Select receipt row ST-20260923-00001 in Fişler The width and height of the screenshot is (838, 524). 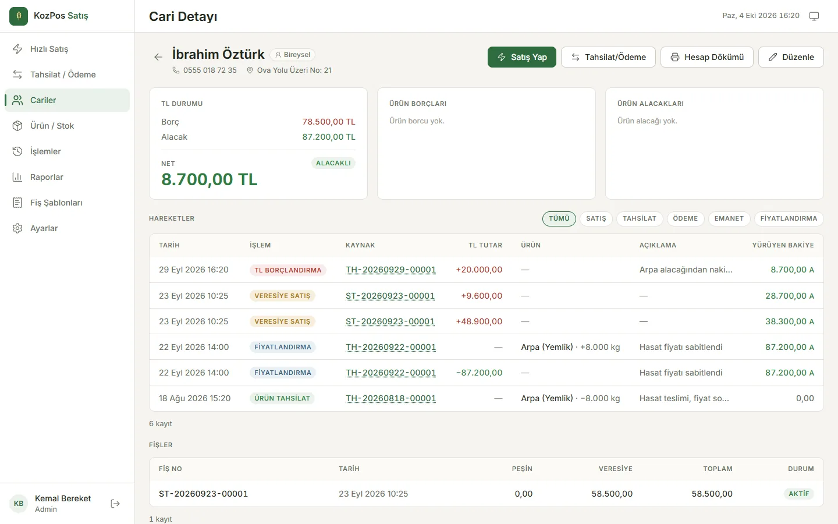click(487, 494)
